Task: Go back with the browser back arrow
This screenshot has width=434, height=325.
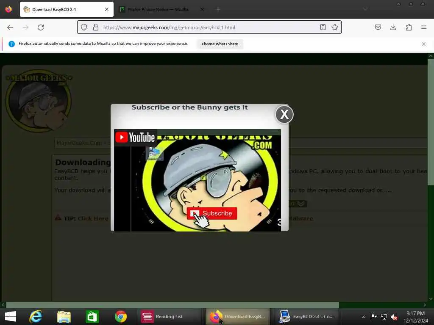Action: (x=10, y=28)
